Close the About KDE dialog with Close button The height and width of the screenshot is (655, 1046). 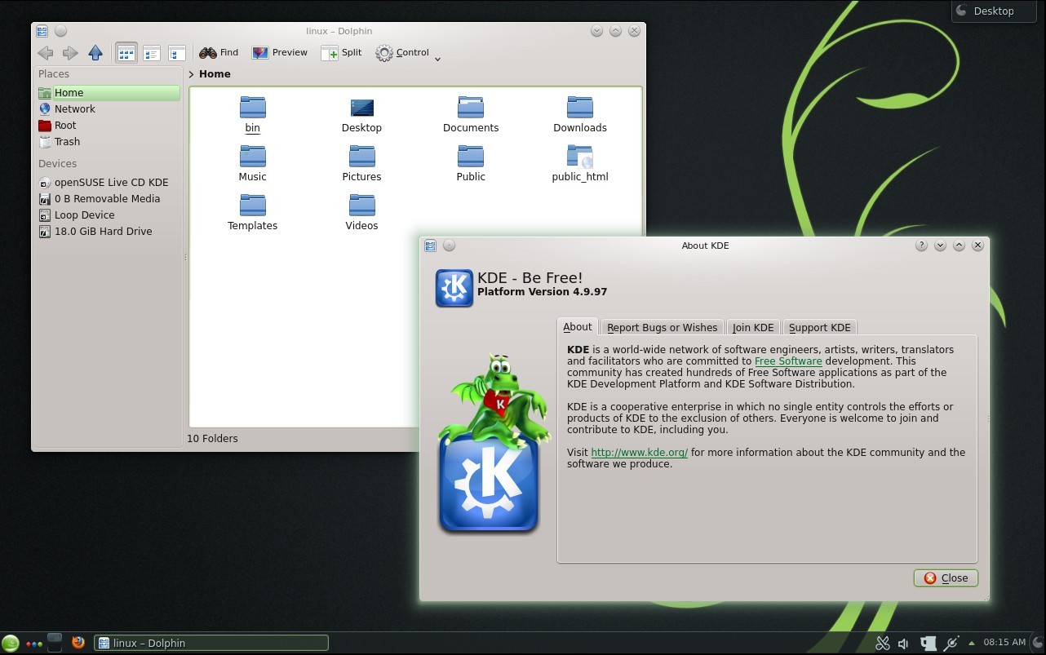(946, 578)
